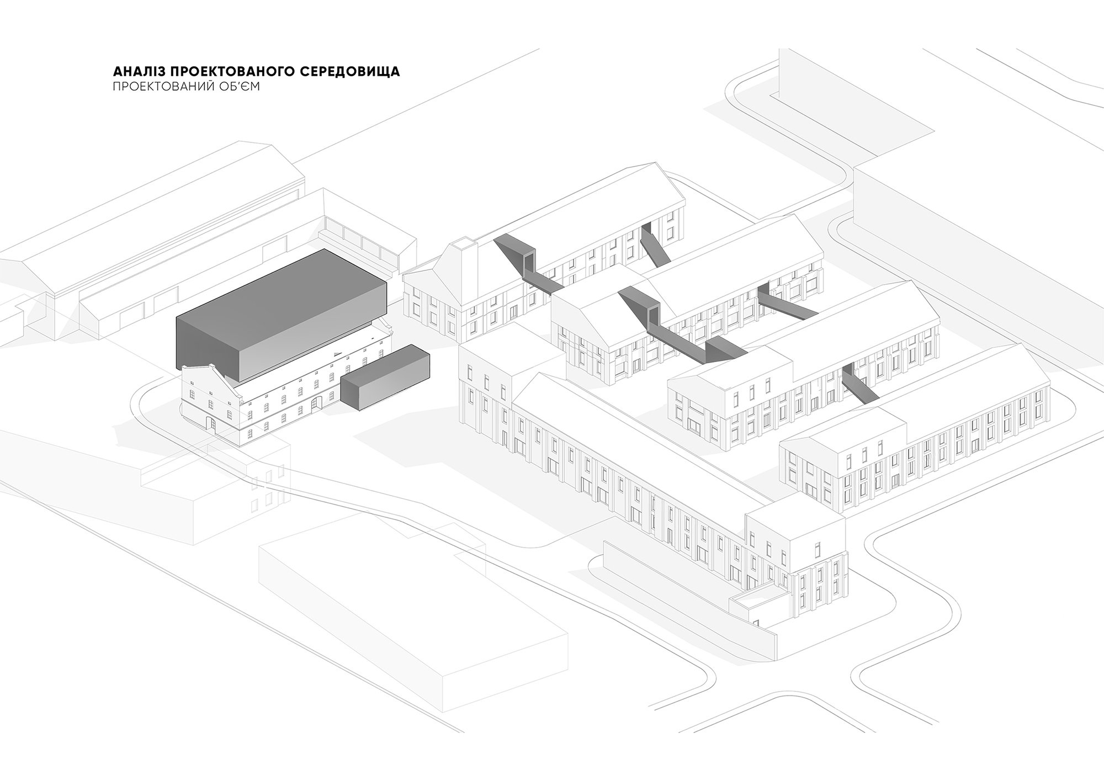Click the subtitle "ПРОЕКТОВАНИЙ ОБ'ЄМ"
This screenshot has height=781, width=1104.
[186, 87]
